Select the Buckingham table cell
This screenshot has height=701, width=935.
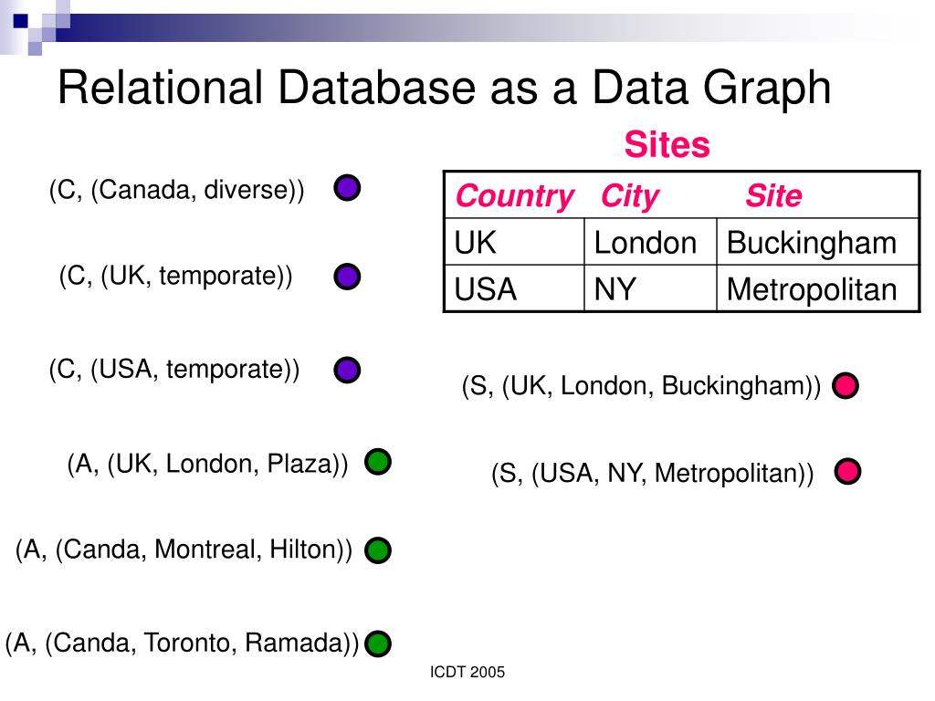(x=817, y=242)
